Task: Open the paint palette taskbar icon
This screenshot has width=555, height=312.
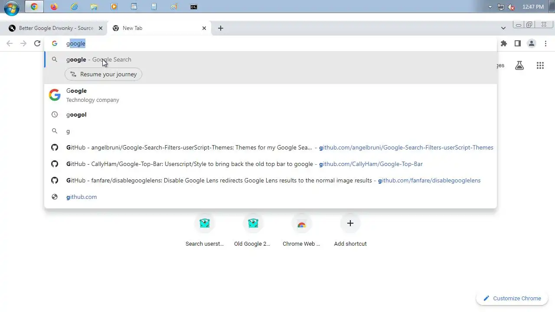Action: pyautogui.click(x=174, y=6)
